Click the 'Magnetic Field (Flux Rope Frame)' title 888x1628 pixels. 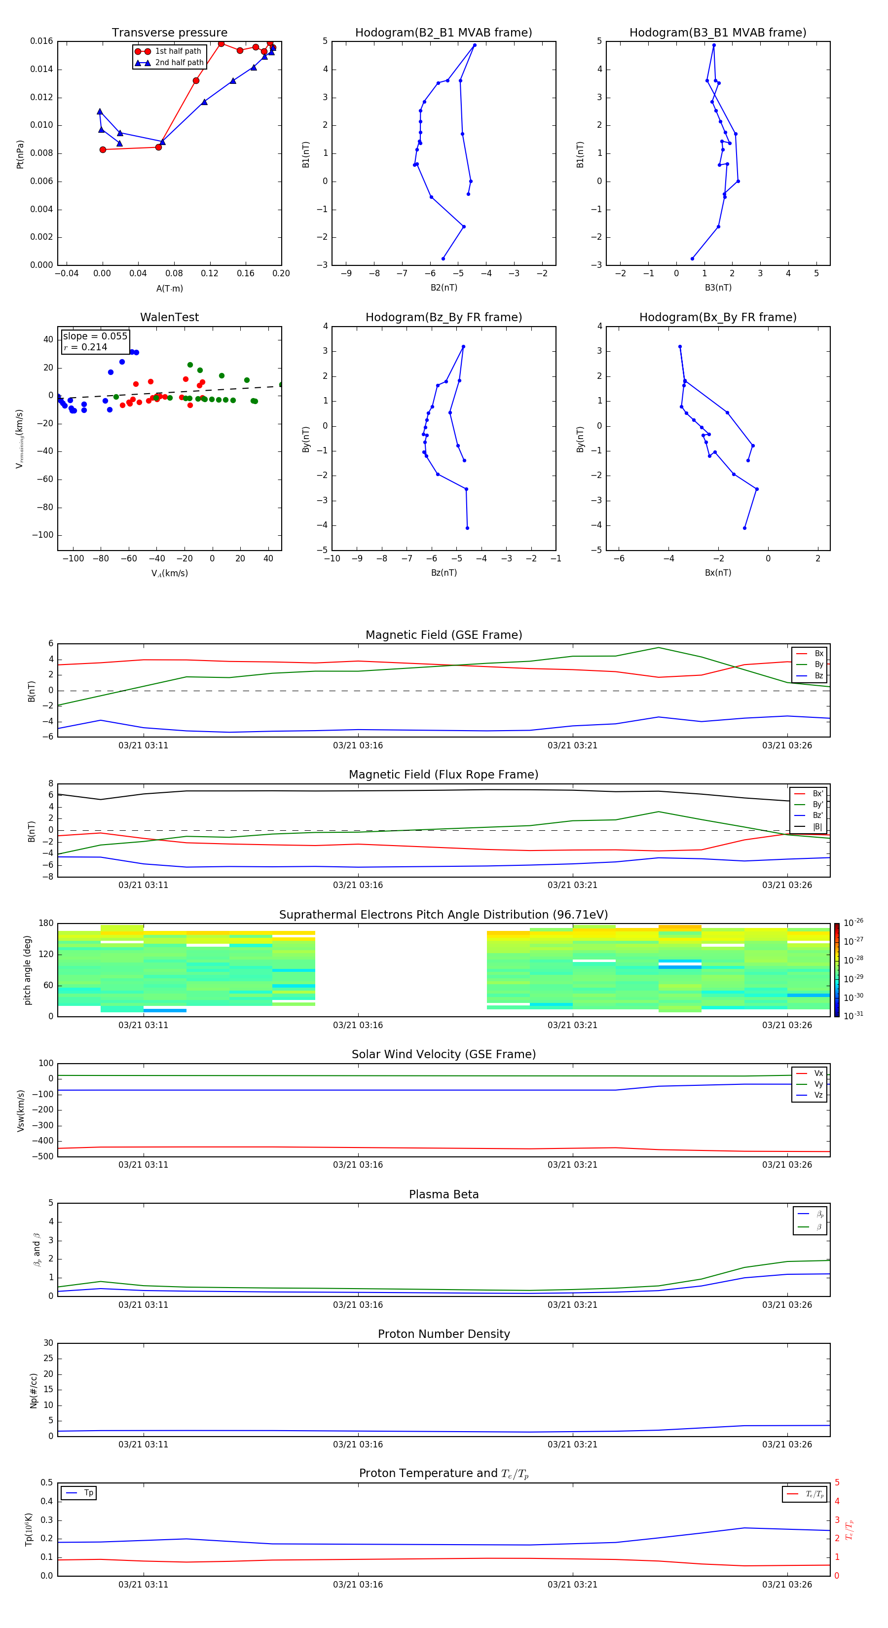click(x=444, y=775)
